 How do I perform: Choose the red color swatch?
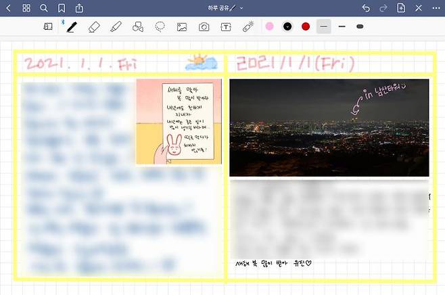click(306, 26)
